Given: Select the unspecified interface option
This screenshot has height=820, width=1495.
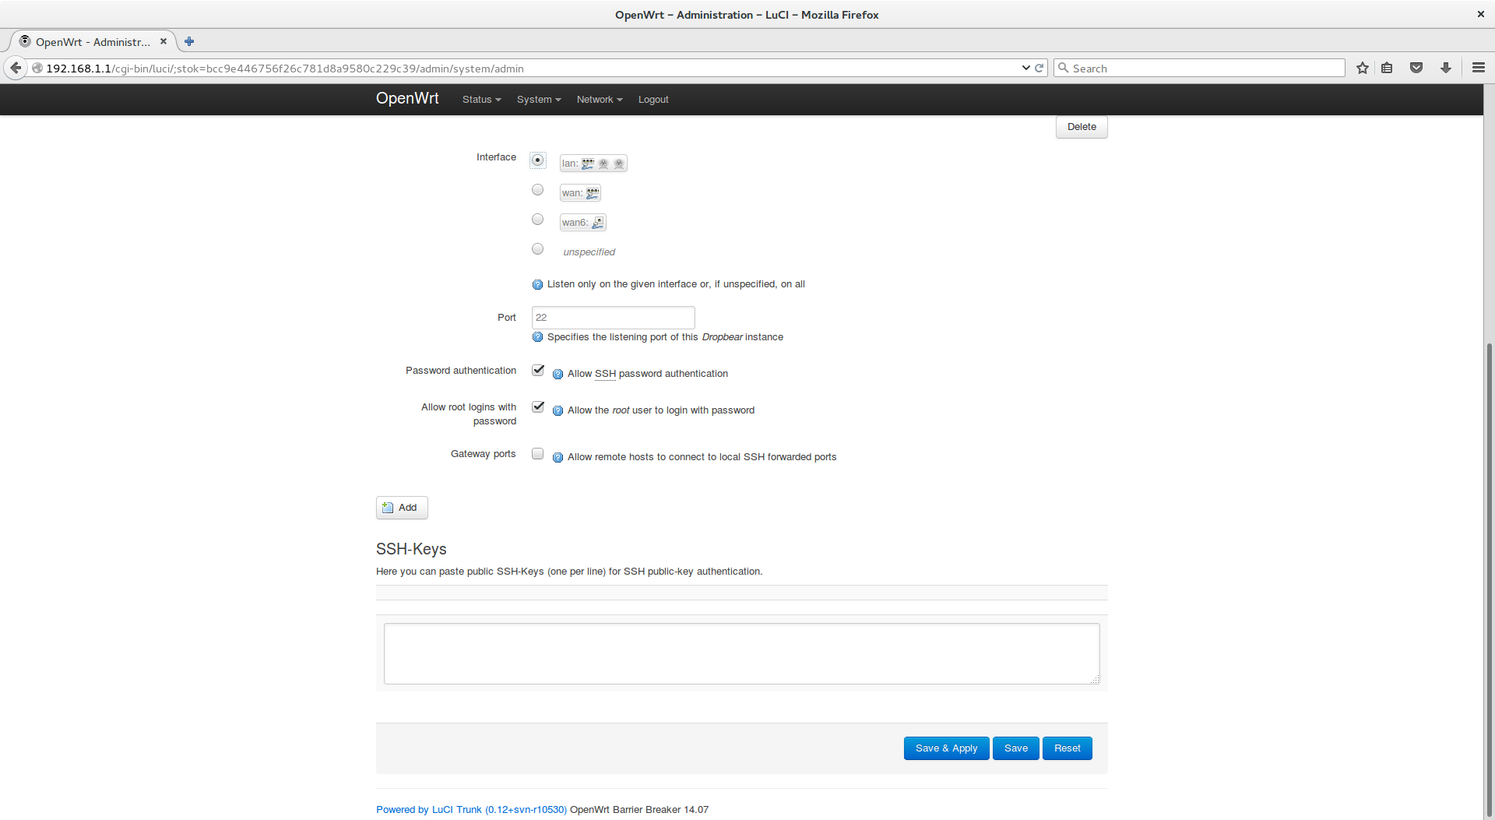Looking at the screenshot, I should 537,249.
